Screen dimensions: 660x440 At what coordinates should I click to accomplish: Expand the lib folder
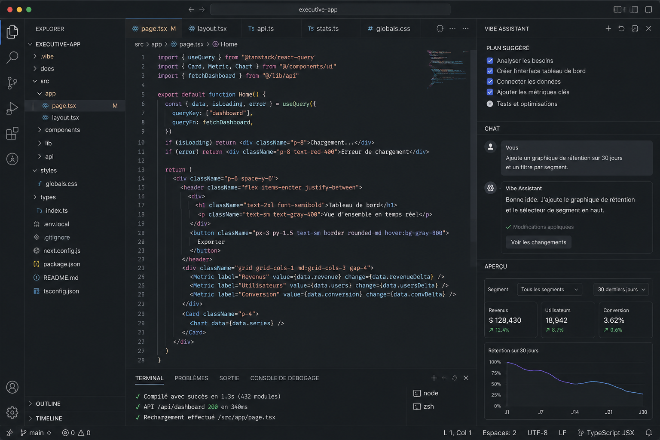point(75,143)
